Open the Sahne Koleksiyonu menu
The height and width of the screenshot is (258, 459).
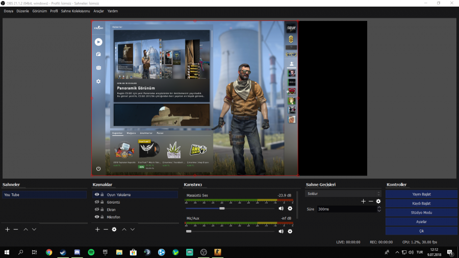click(x=75, y=11)
